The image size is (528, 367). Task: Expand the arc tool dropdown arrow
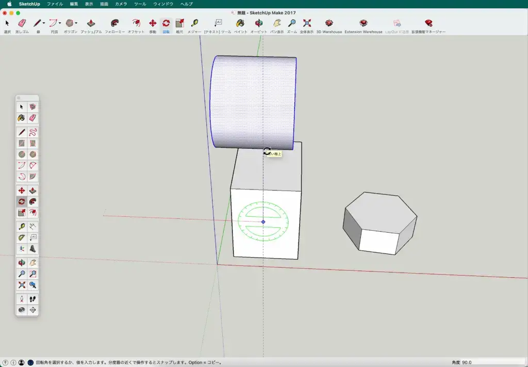60,23
